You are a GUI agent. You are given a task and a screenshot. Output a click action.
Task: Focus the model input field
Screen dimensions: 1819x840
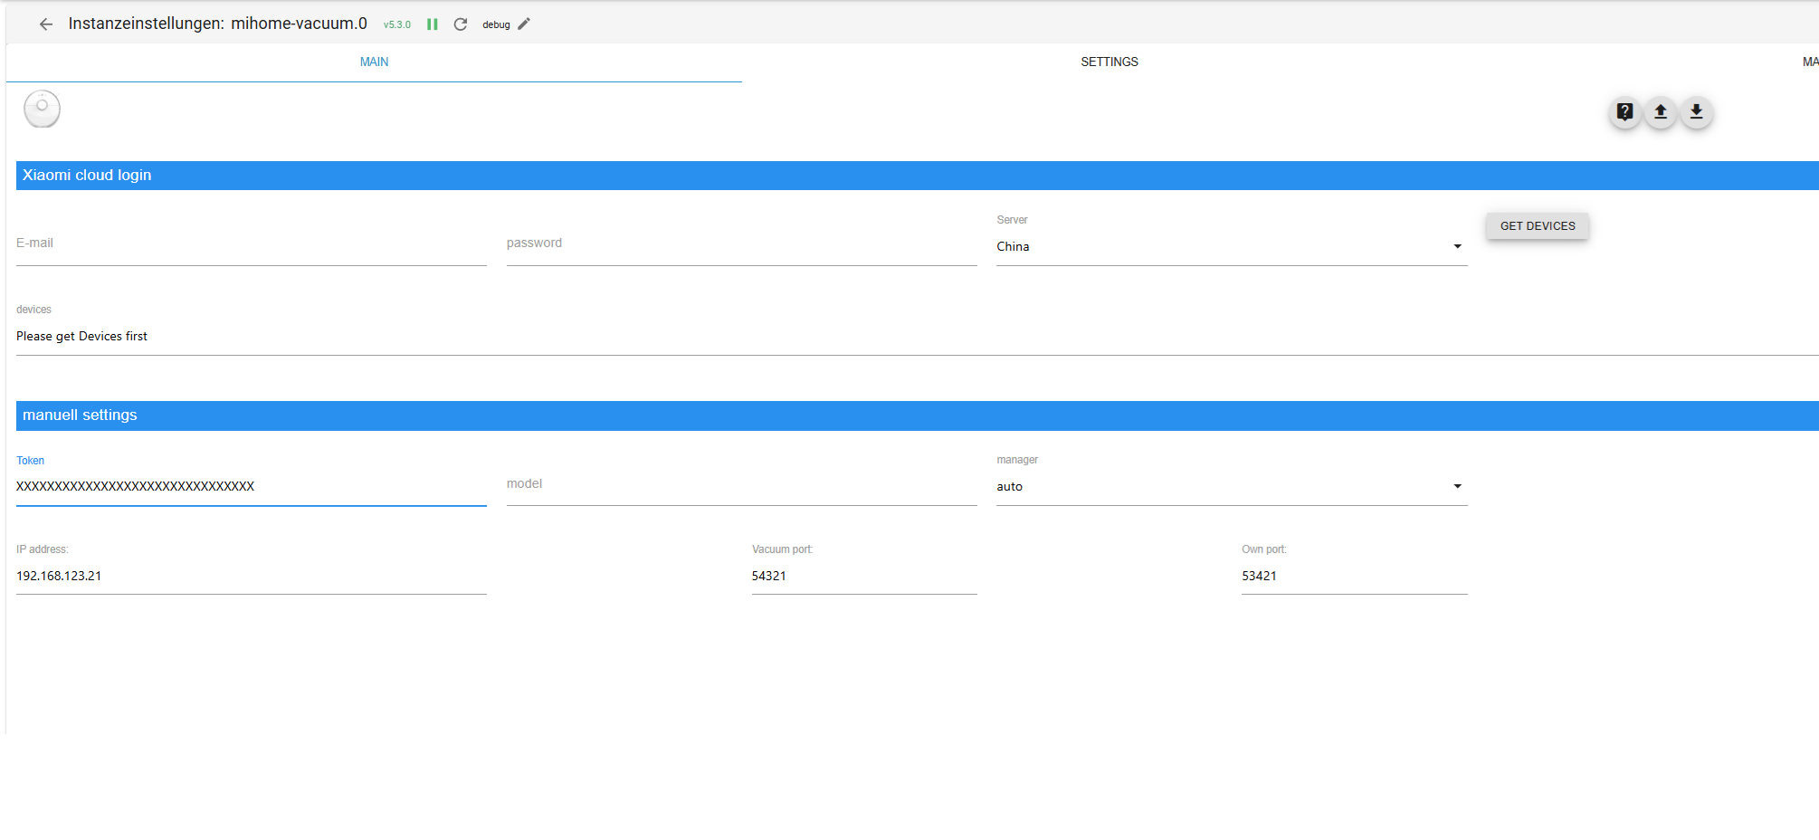pyautogui.click(x=742, y=484)
